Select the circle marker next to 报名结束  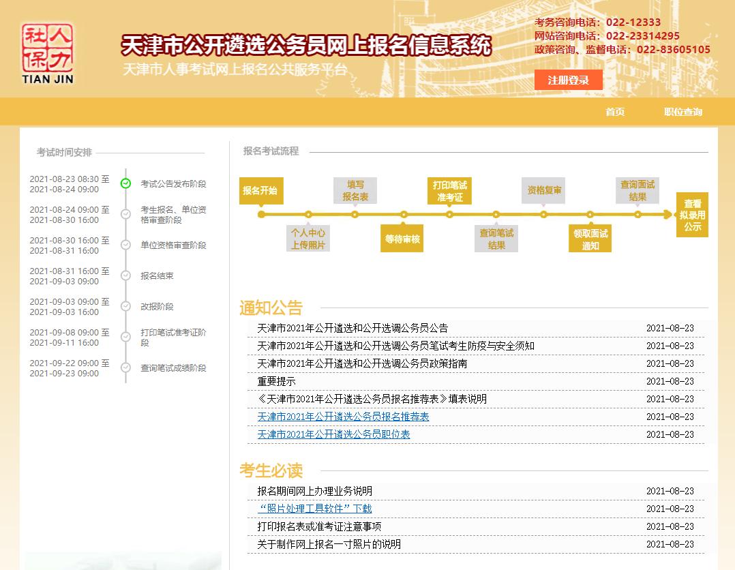click(124, 275)
